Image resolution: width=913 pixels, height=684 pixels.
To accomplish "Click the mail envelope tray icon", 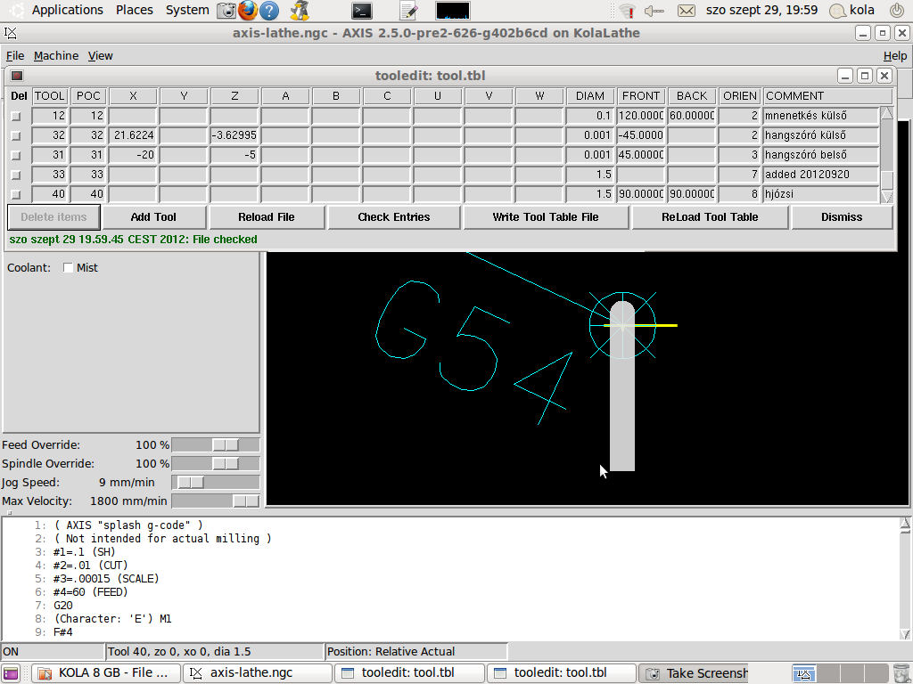I will [x=686, y=11].
